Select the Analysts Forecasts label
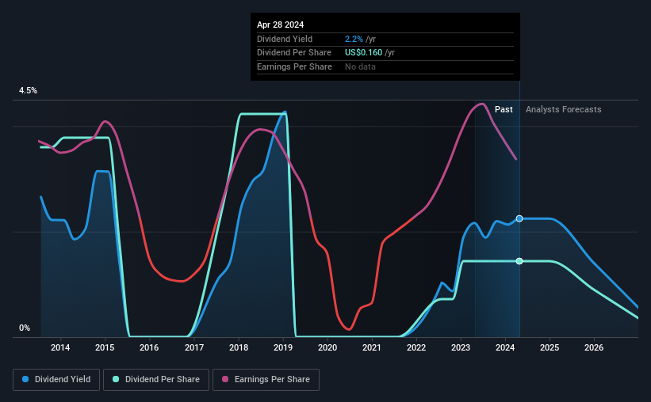This screenshot has width=651, height=402. 564,109
